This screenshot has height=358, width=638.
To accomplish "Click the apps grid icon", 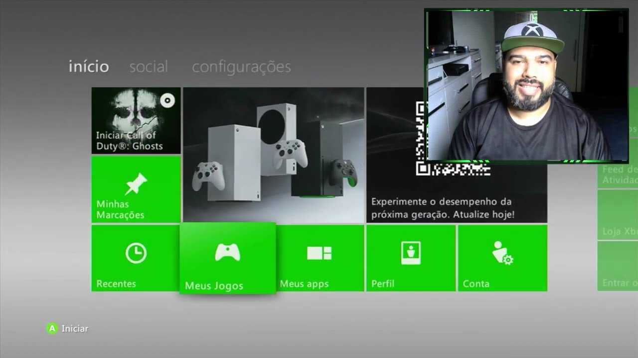I will coord(319,254).
